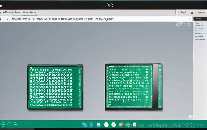Click the left green circuit board image
The width and height of the screenshot is (207, 130).
(55, 87)
